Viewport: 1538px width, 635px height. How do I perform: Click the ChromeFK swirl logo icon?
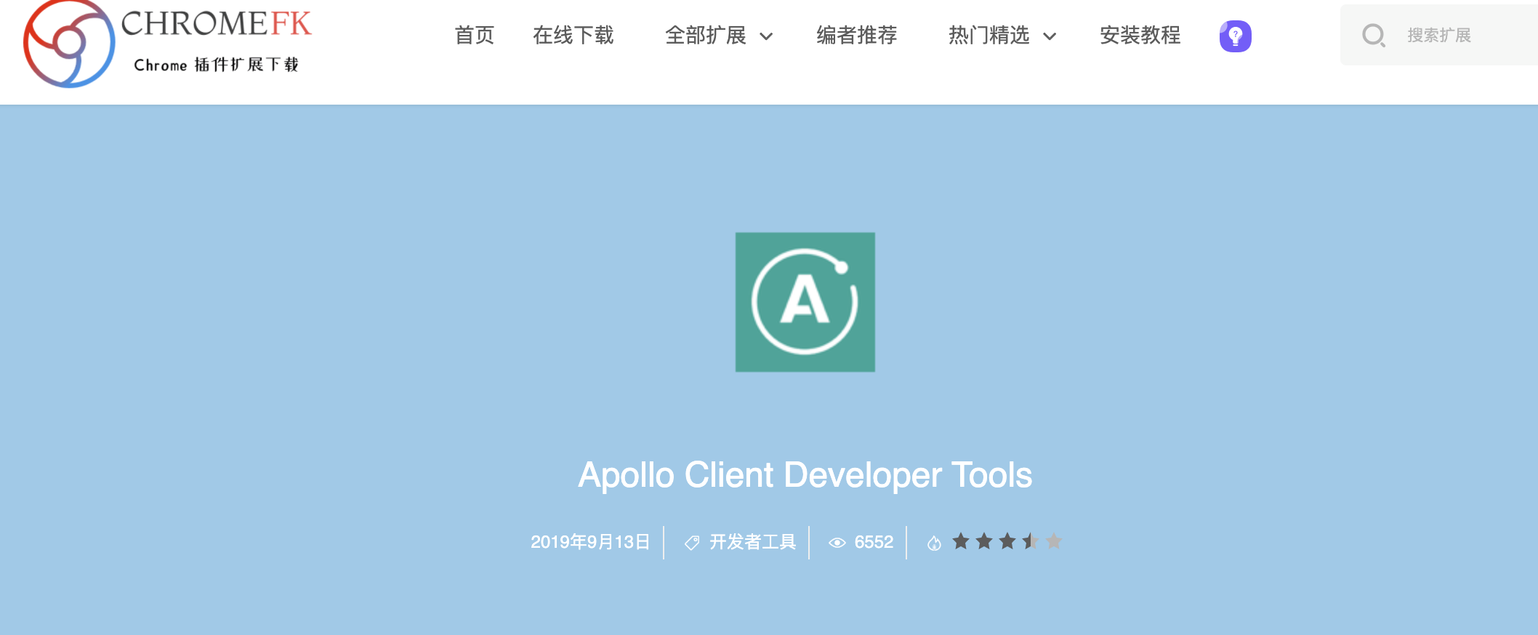[69, 44]
